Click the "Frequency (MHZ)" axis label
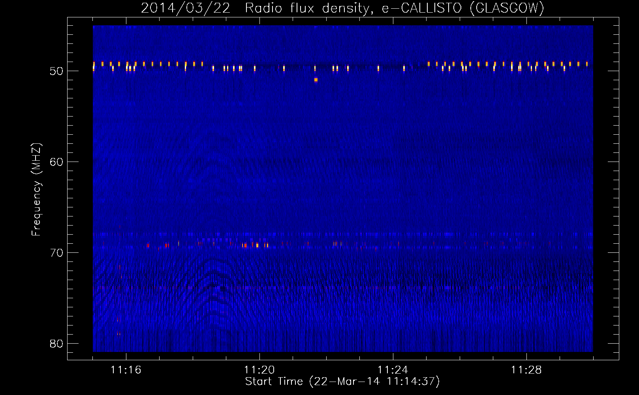 pos(36,190)
